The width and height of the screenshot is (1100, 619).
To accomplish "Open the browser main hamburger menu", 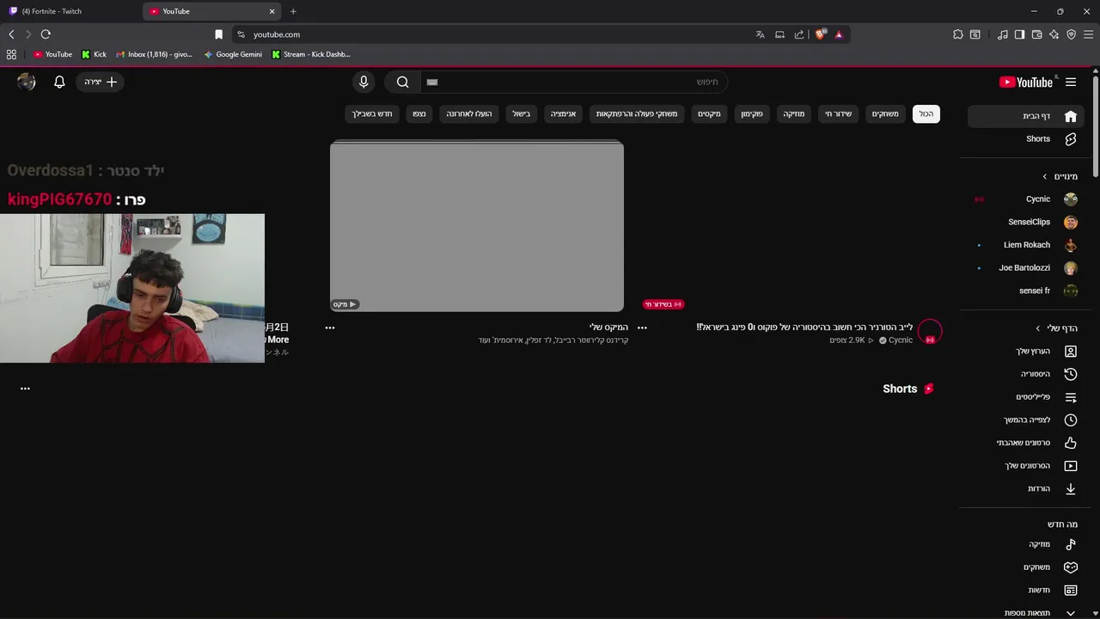I will coord(1088,34).
